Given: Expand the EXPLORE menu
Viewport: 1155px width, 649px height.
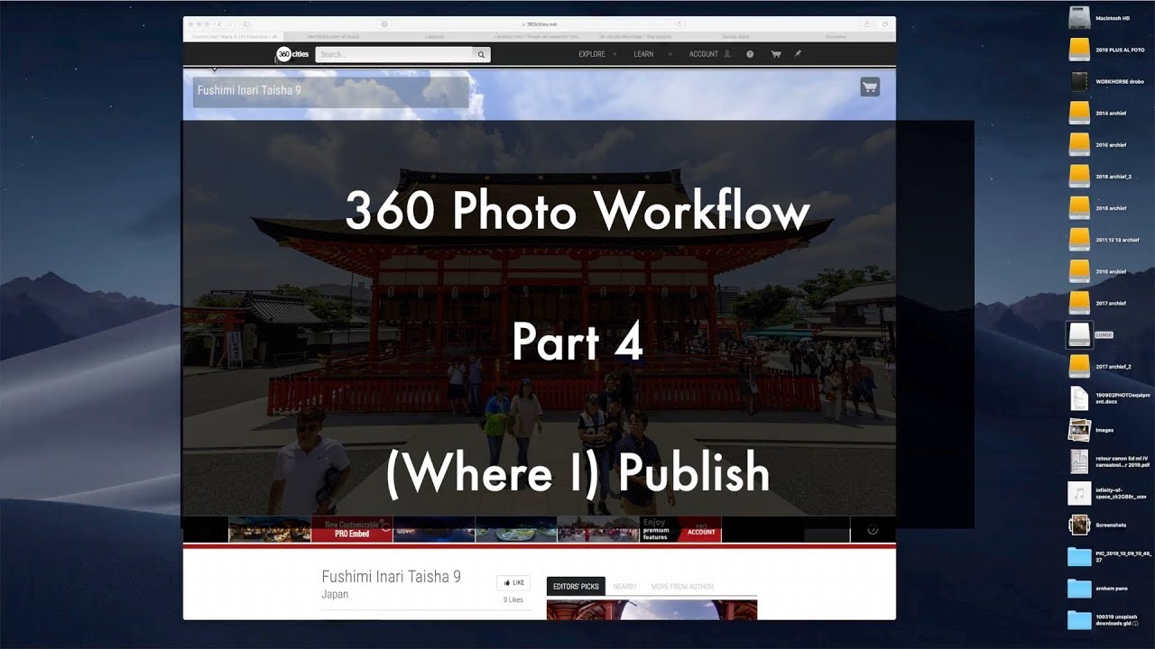Looking at the screenshot, I should click(597, 54).
